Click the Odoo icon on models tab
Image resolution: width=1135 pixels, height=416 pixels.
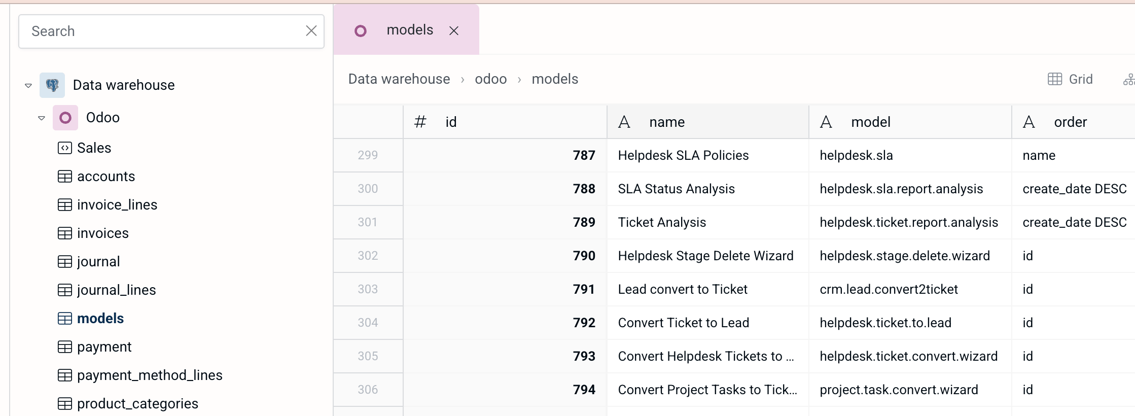[x=361, y=31]
